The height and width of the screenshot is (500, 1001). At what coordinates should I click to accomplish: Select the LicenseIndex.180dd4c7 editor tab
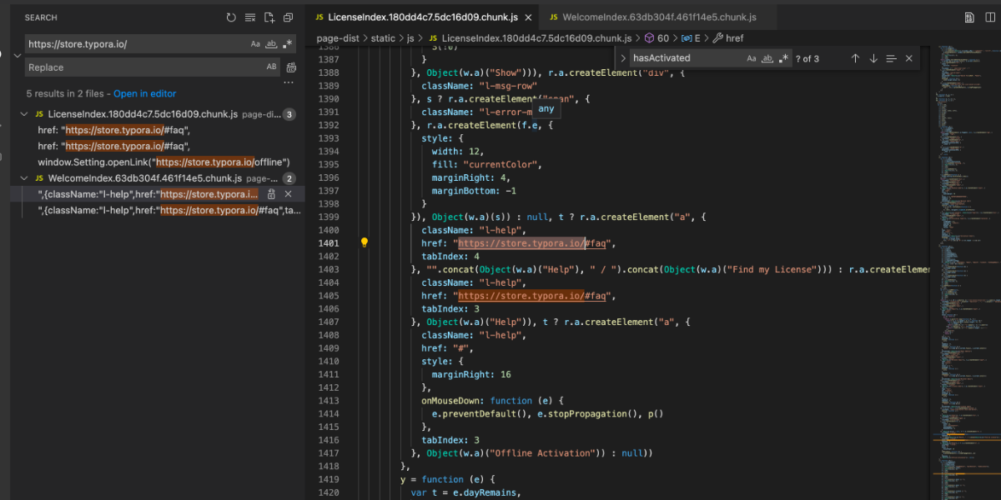[422, 17]
